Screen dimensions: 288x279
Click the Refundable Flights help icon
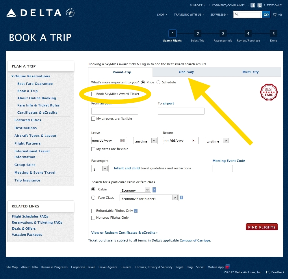(135, 211)
